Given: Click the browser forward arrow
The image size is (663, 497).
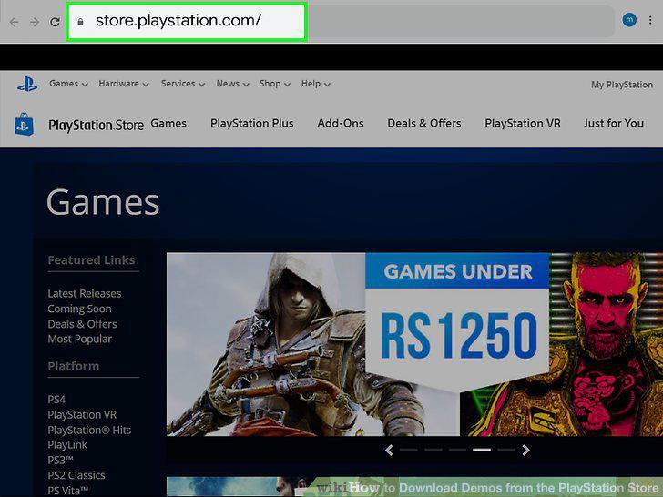Looking at the screenshot, I should point(35,22).
